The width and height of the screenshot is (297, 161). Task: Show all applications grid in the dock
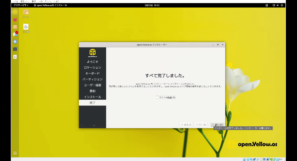[x=15, y=153]
